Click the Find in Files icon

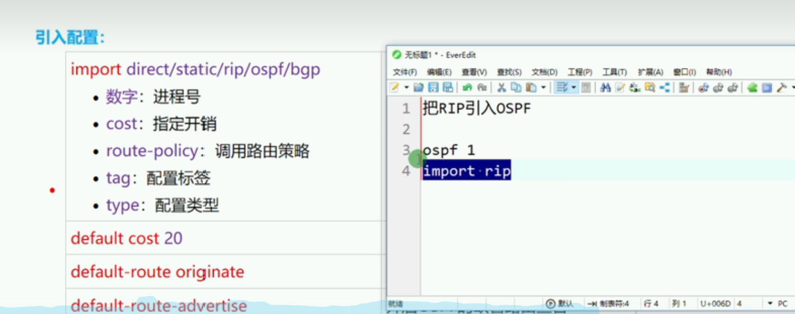point(635,88)
